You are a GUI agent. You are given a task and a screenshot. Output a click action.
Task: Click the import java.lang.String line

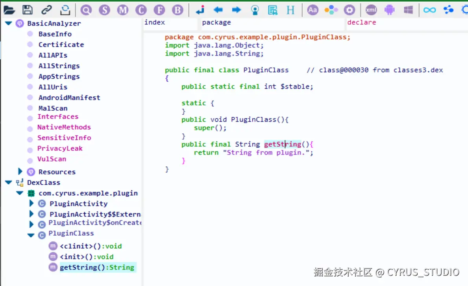tap(214, 53)
